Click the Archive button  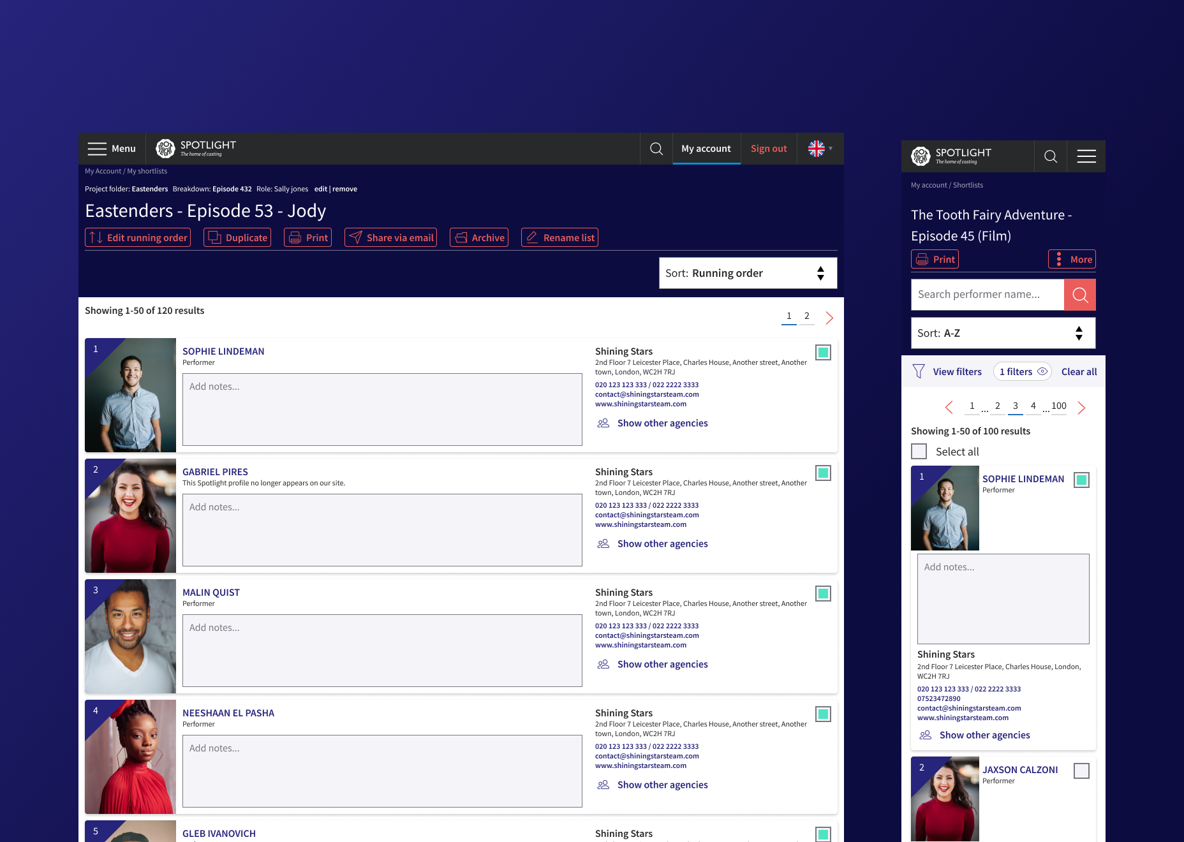pos(479,237)
